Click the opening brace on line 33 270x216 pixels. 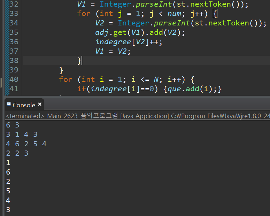click(215, 14)
